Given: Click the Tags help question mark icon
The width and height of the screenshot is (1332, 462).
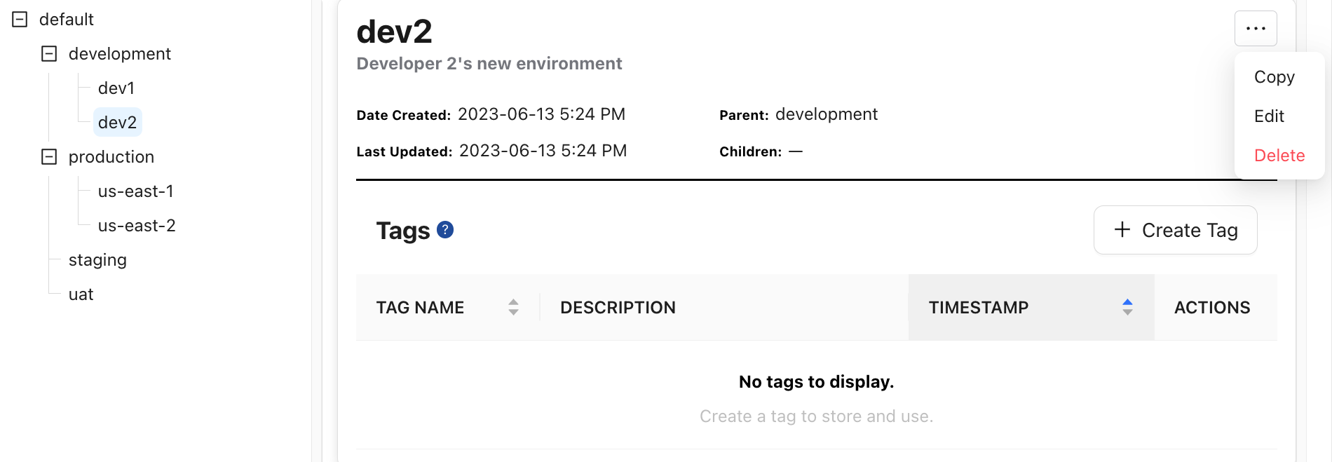Looking at the screenshot, I should tap(445, 230).
